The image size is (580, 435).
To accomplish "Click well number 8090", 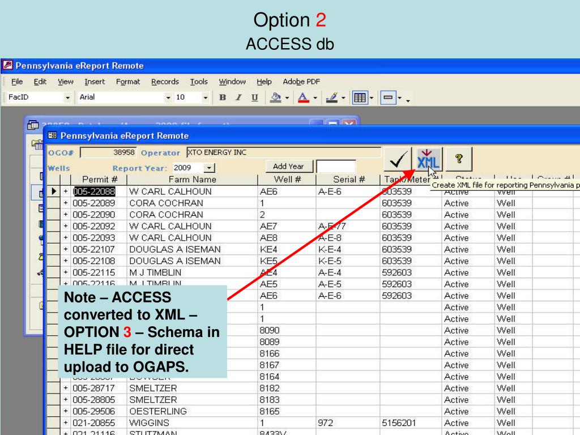I will coord(270,330).
